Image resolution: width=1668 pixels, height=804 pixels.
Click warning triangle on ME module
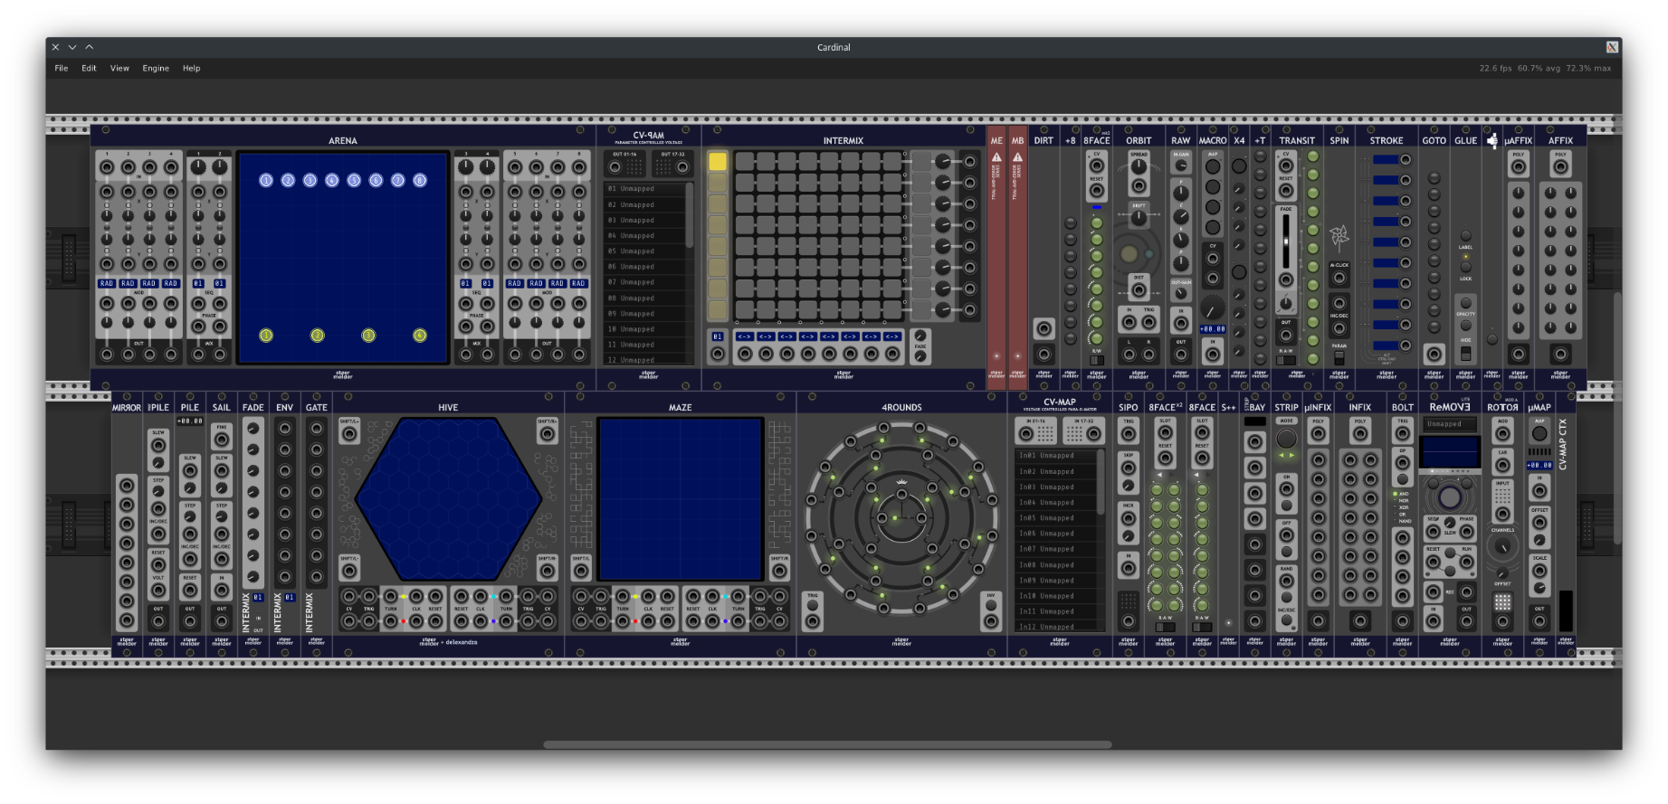point(996,157)
